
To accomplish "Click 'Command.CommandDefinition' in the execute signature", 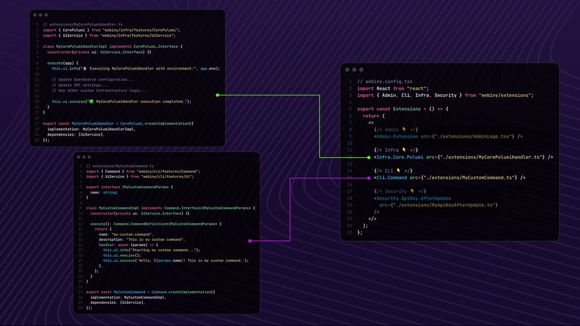I will (x=140, y=224).
